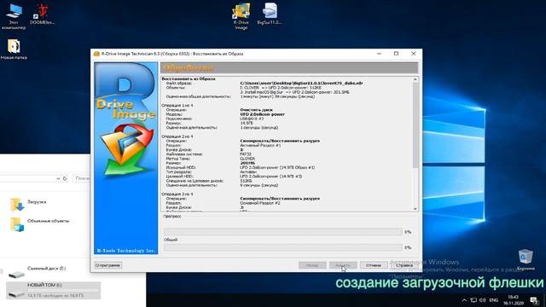This screenshot has height=307, width=546.
Task: Click the Очистить диск operation value
Action: (256, 110)
